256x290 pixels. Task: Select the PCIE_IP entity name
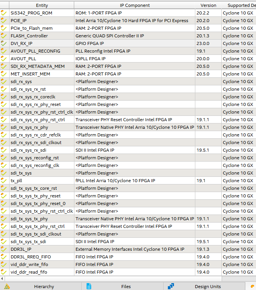(x=19, y=21)
